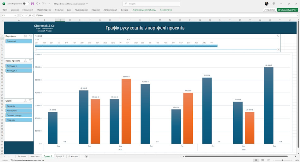Switch to Page Layout view icon
Viewport: 300px width, 162px height.
click(262, 160)
